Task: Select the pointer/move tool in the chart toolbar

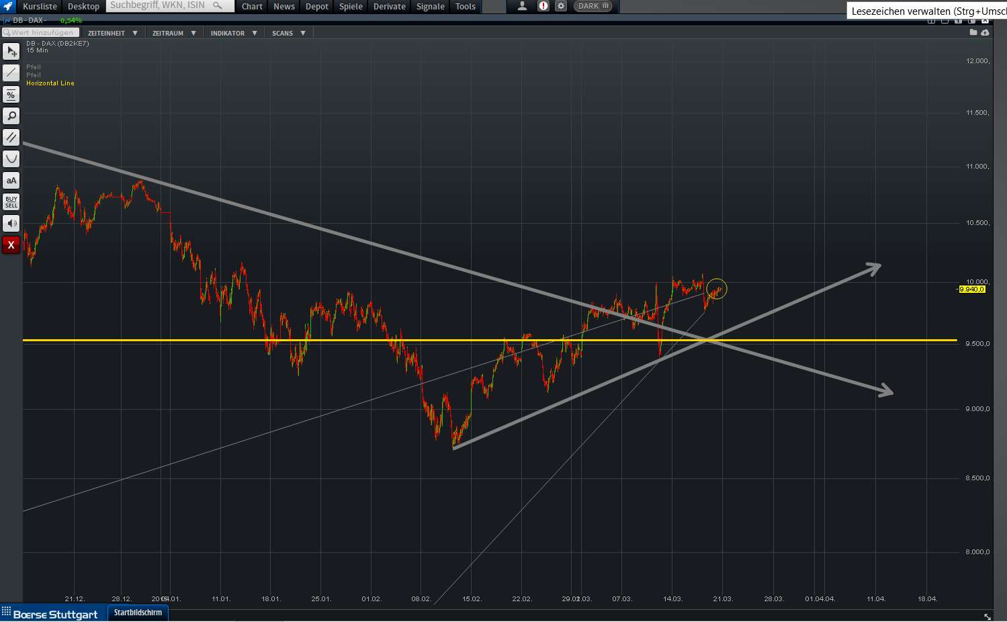Action: pos(11,51)
